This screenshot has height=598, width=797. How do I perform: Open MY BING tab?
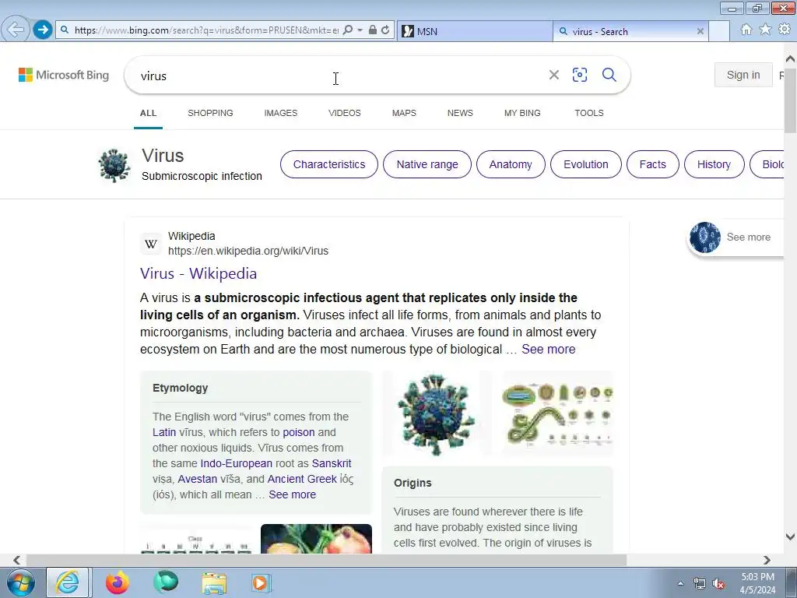coord(522,113)
